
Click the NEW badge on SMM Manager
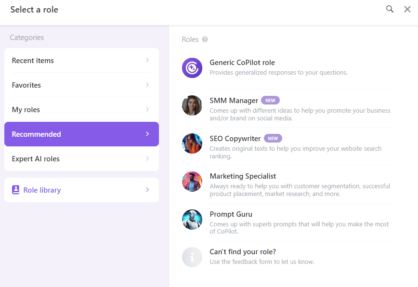point(270,100)
